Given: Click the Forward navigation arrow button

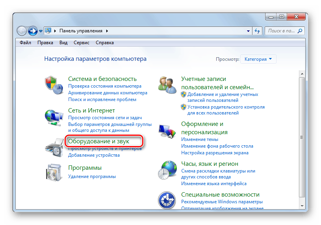Looking at the screenshot, I should click(x=33, y=31).
